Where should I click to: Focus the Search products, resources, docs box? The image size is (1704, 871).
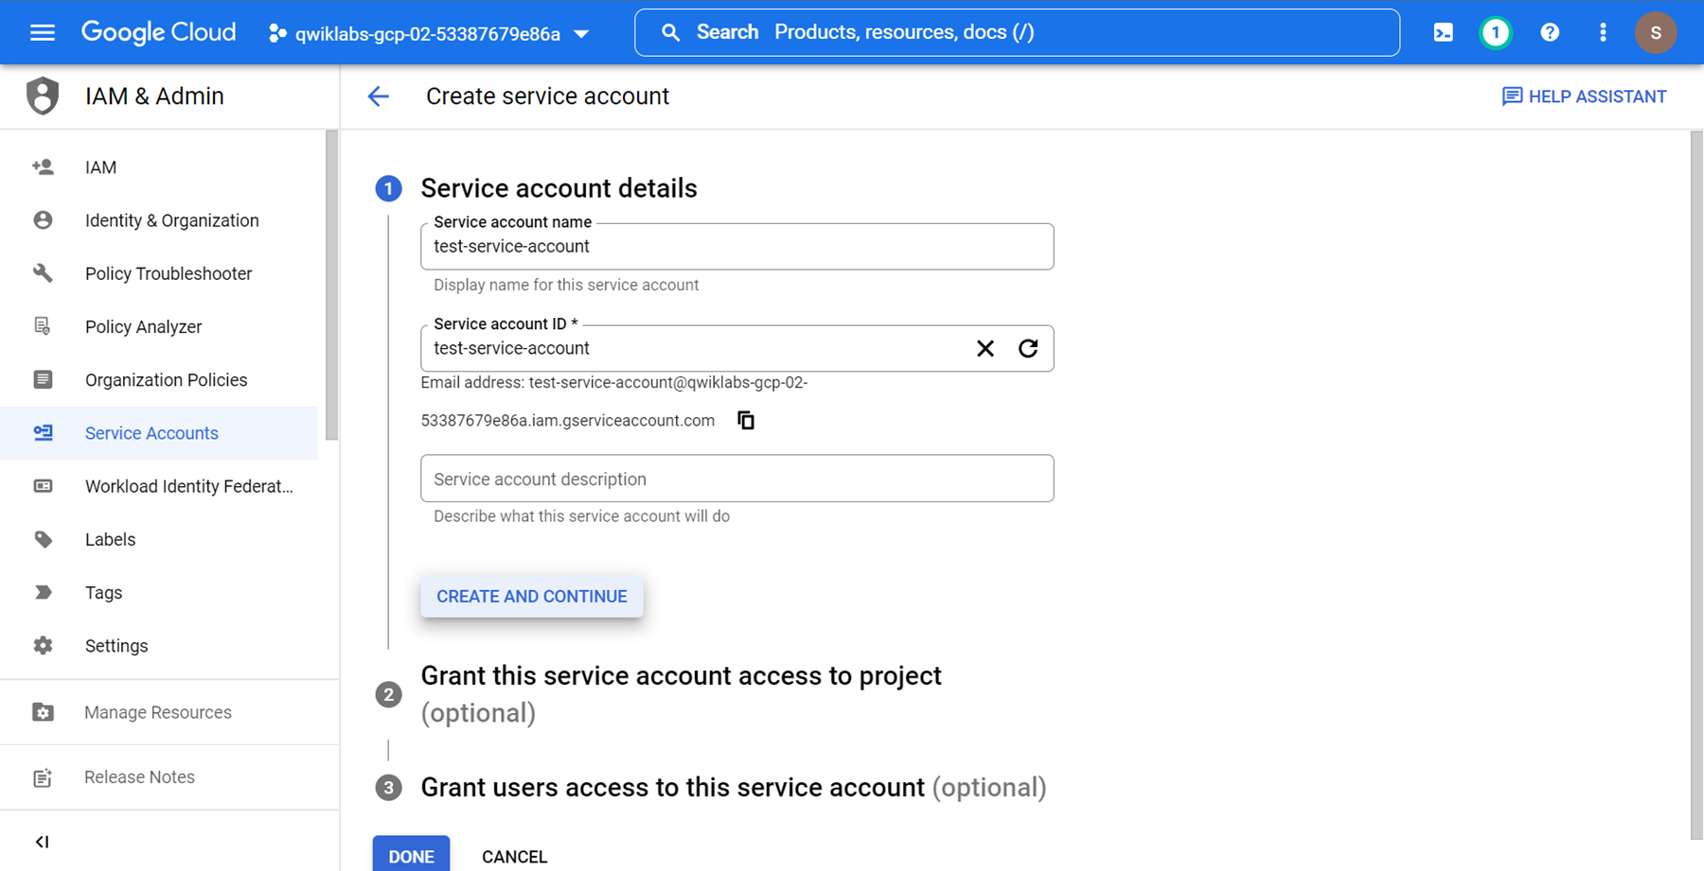[x=1017, y=32]
